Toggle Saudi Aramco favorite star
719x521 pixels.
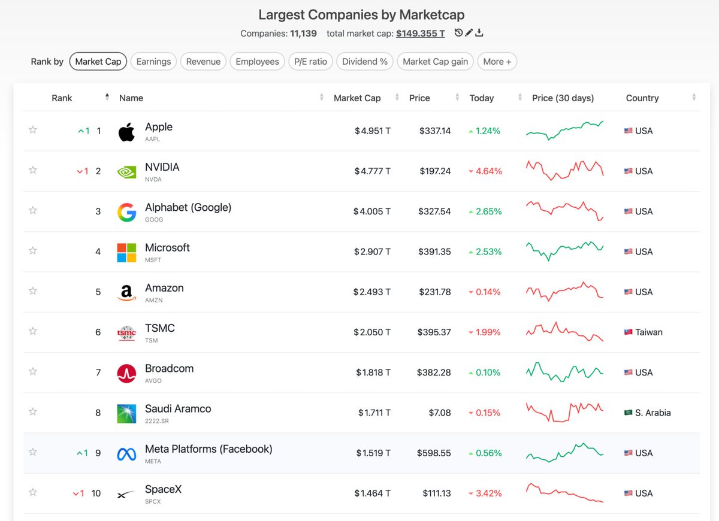point(33,411)
